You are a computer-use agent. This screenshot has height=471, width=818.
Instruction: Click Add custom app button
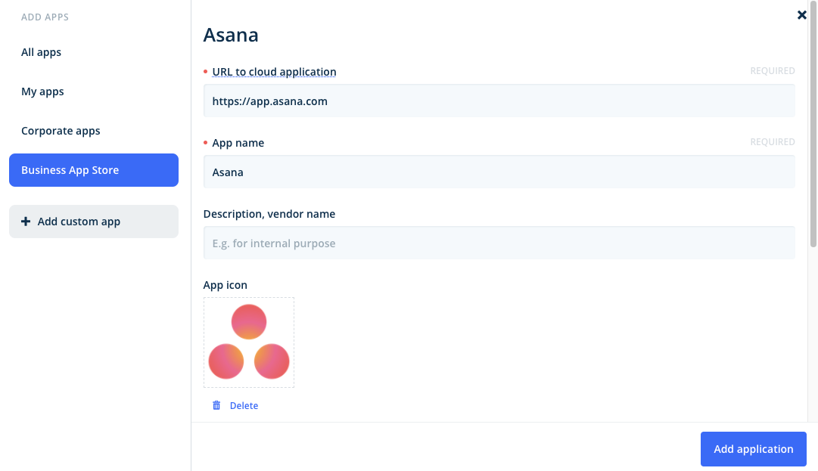pyautogui.click(x=94, y=222)
